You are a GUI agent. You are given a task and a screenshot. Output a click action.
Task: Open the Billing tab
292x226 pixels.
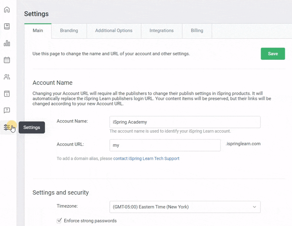tap(197, 31)
